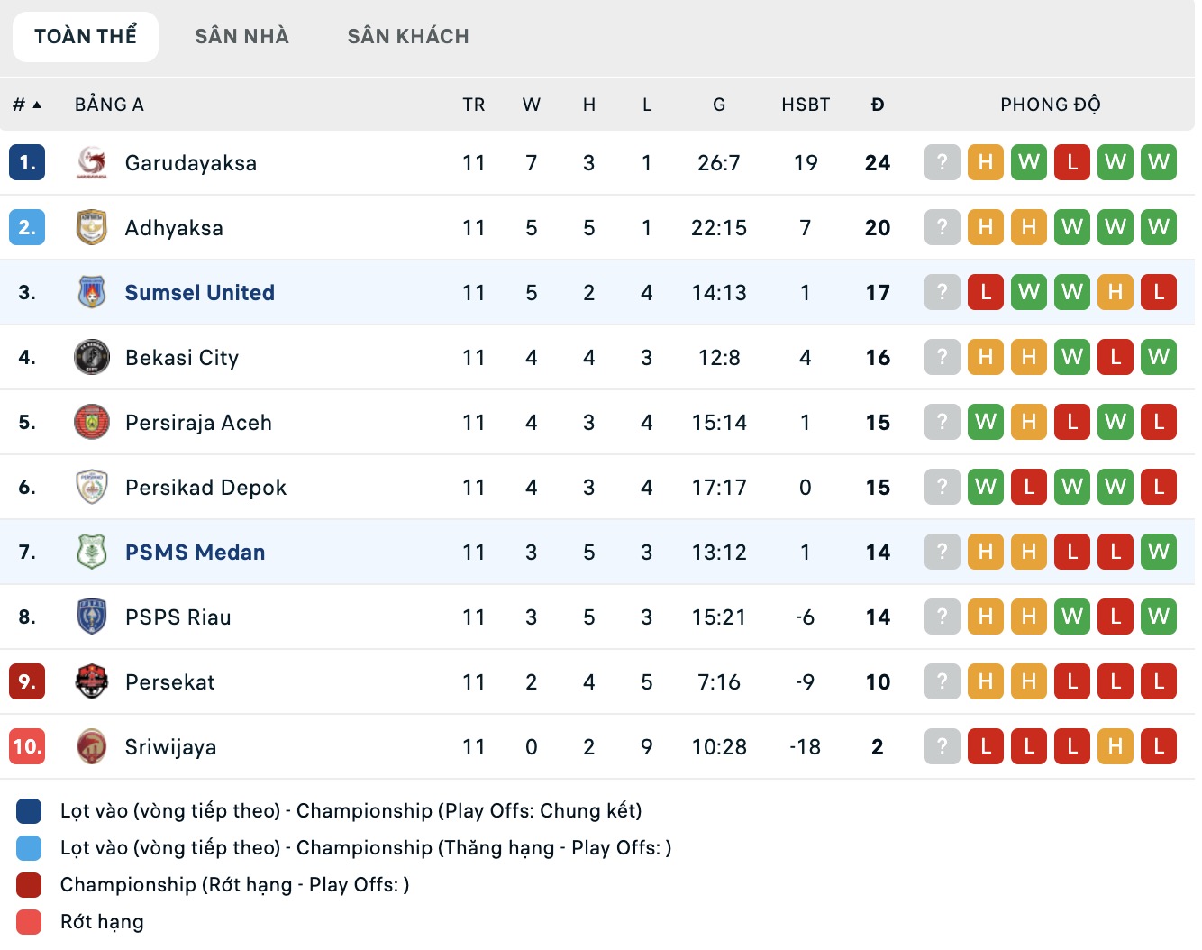Click the Garudayaksa club crest logo

(92, 162)
